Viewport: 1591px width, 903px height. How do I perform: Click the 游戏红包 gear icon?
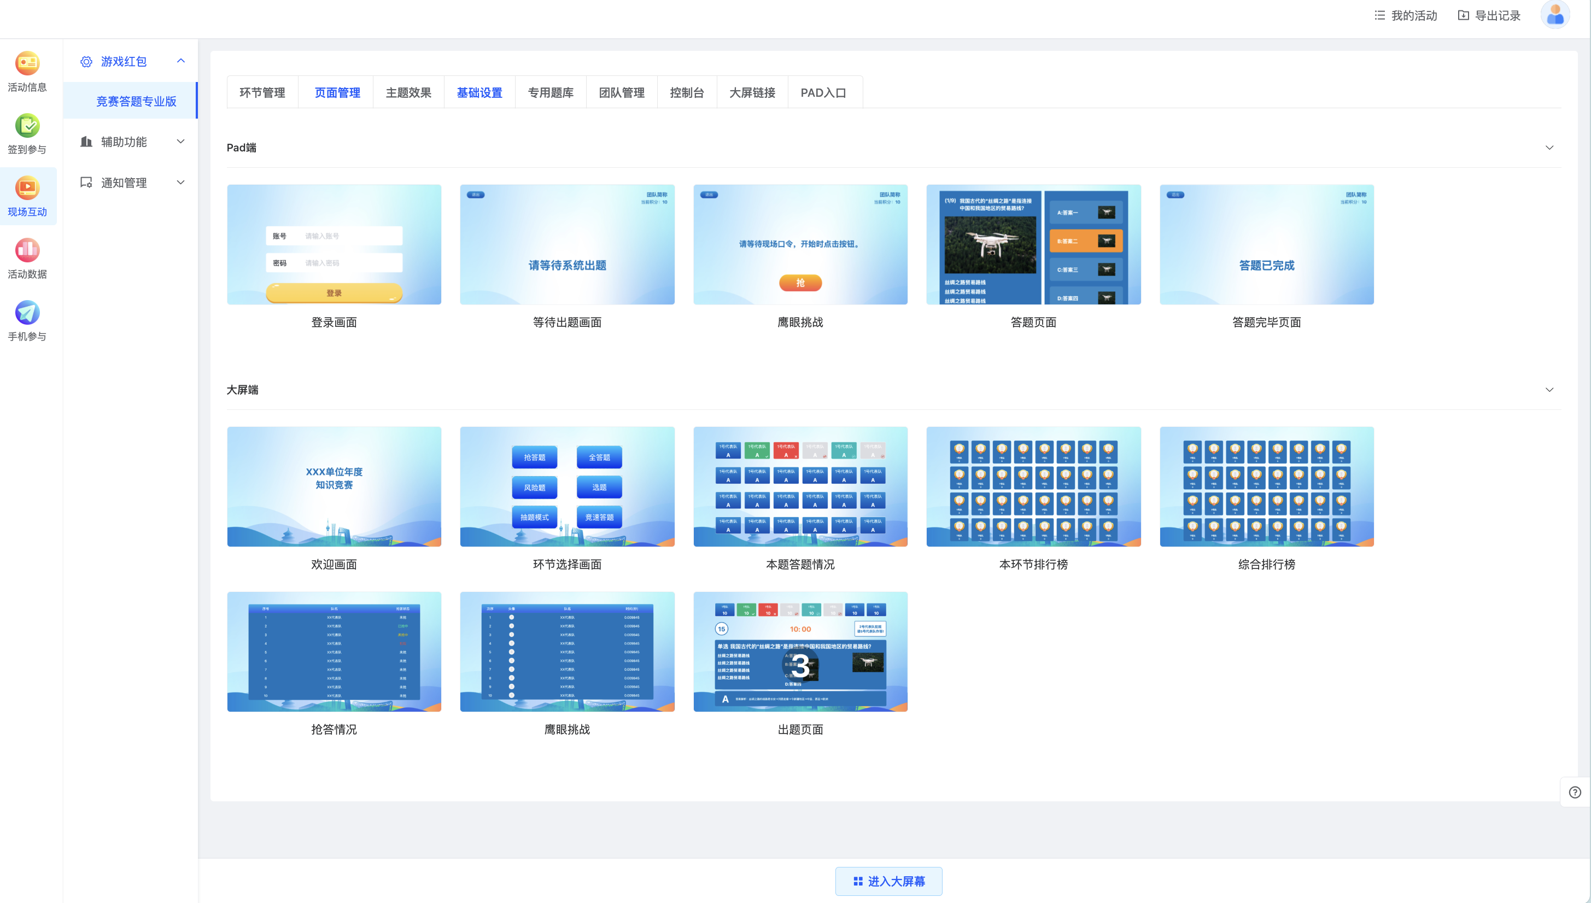tap(86, 61)
